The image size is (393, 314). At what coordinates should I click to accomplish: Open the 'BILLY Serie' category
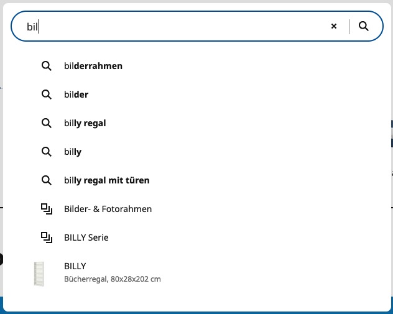(86, 238)
